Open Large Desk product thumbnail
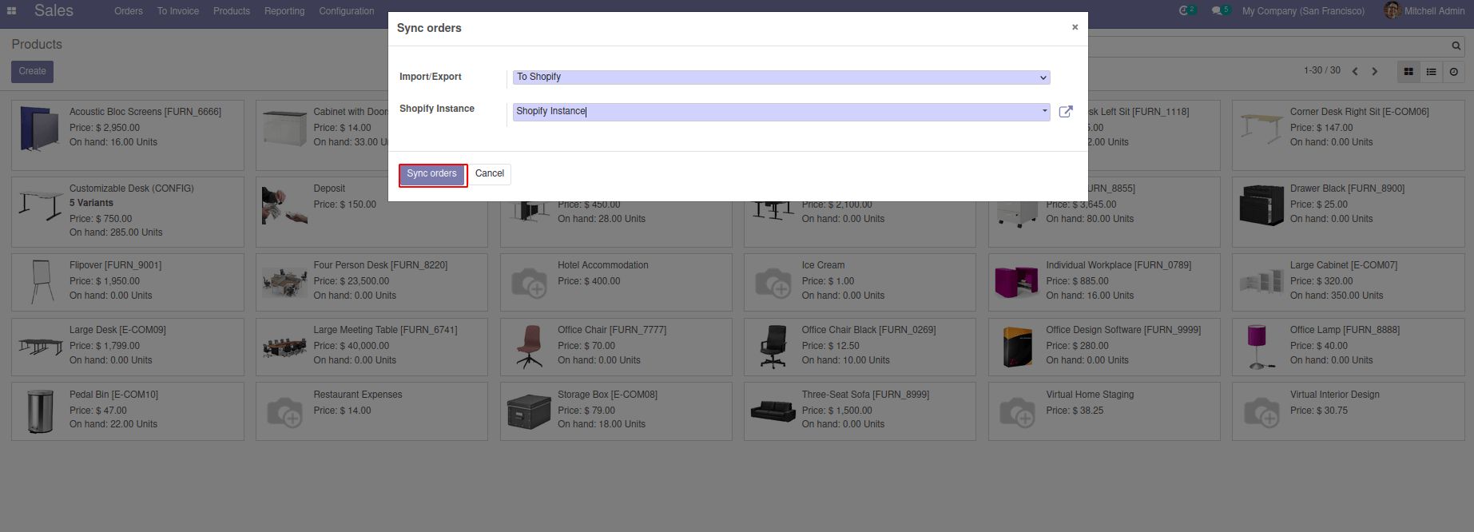 (x=40, y=347)
